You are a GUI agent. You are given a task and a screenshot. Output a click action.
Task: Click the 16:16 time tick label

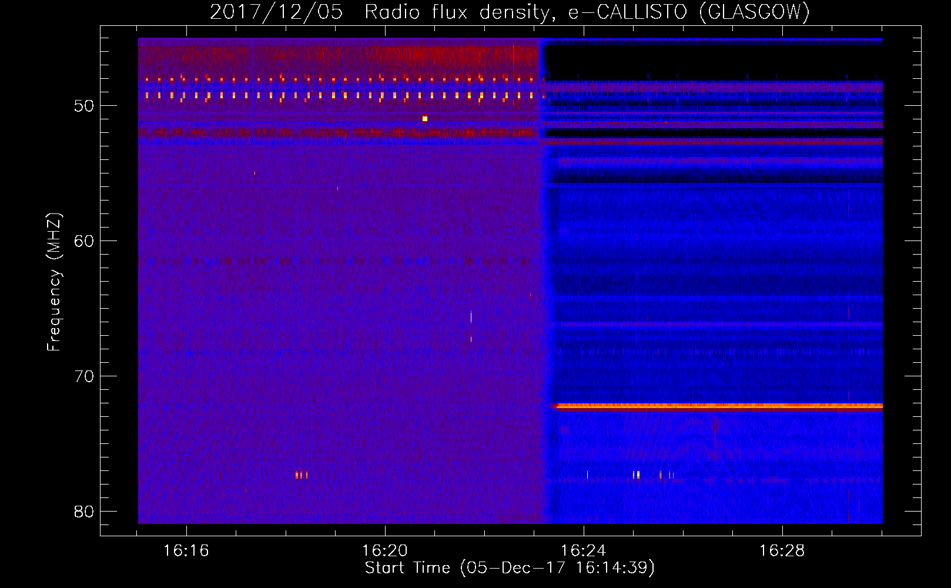point(186,551)
